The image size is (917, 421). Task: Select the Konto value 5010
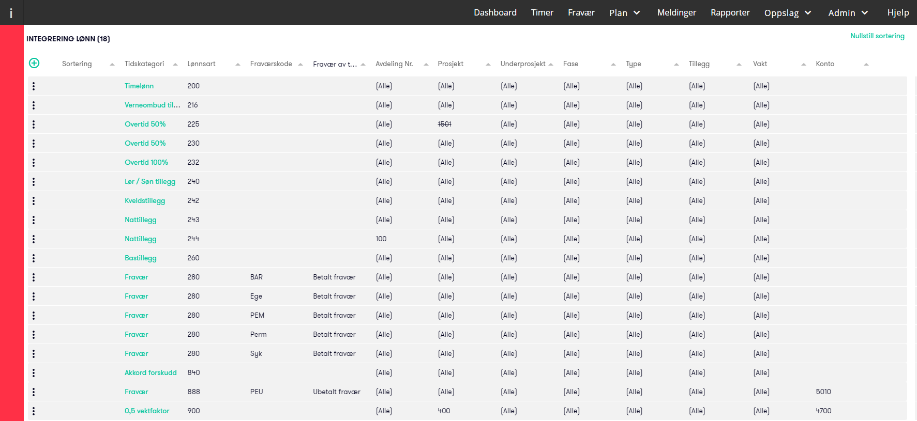[823, 392]
